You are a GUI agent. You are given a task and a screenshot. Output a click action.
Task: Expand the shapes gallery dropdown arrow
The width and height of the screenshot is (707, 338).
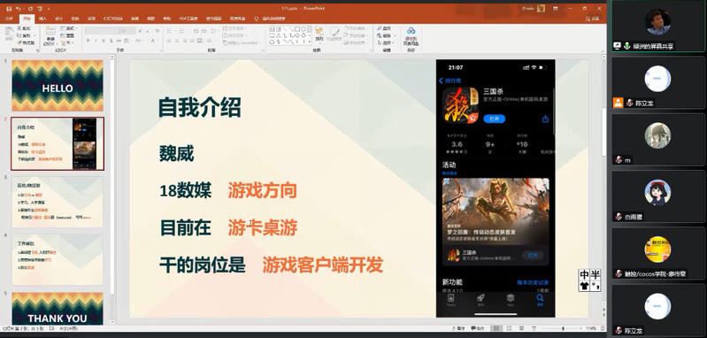[310, 42]
